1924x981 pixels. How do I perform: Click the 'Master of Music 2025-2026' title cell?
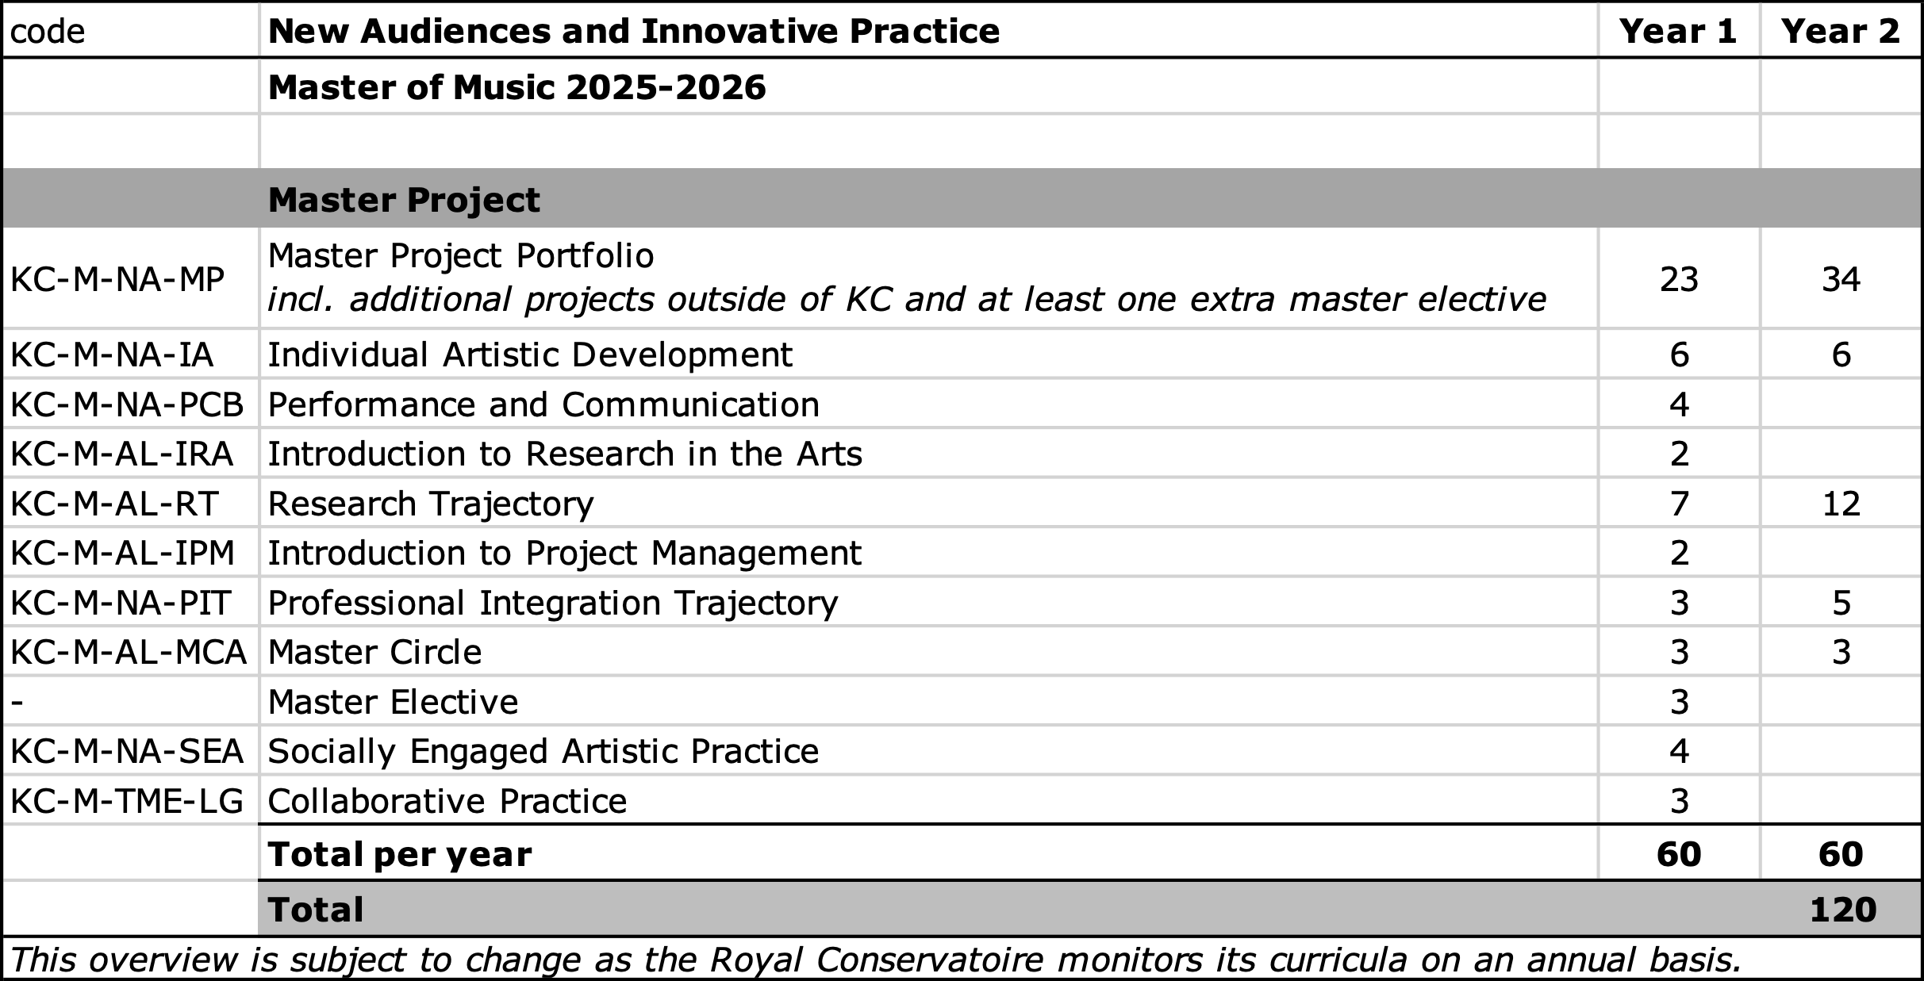point(517,87)
